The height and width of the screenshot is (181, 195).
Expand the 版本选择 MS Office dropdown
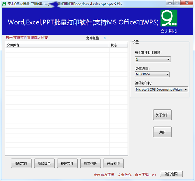click(x=152, y=74)
